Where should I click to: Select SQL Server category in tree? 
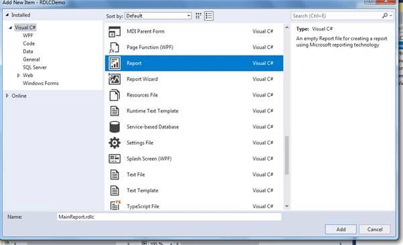(x=35, y=68)
